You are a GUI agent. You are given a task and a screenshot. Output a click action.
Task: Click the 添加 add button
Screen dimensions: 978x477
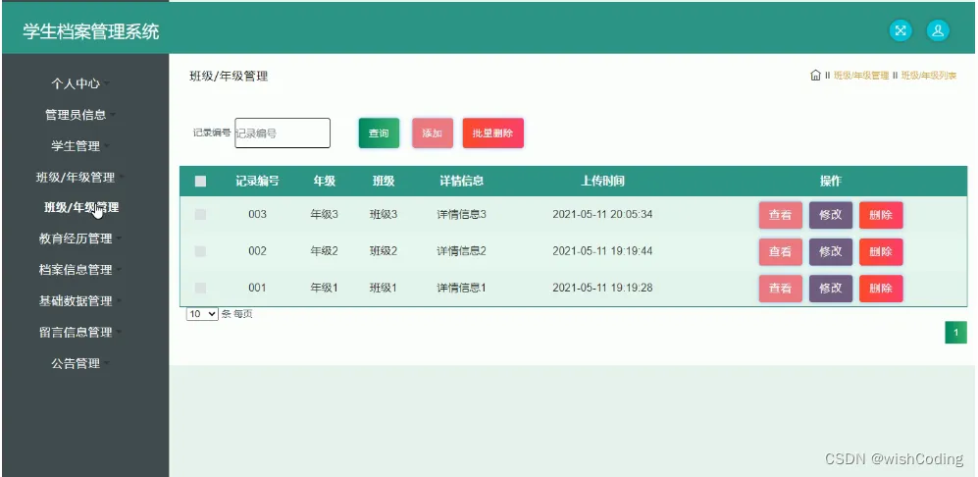click(433, 132)
